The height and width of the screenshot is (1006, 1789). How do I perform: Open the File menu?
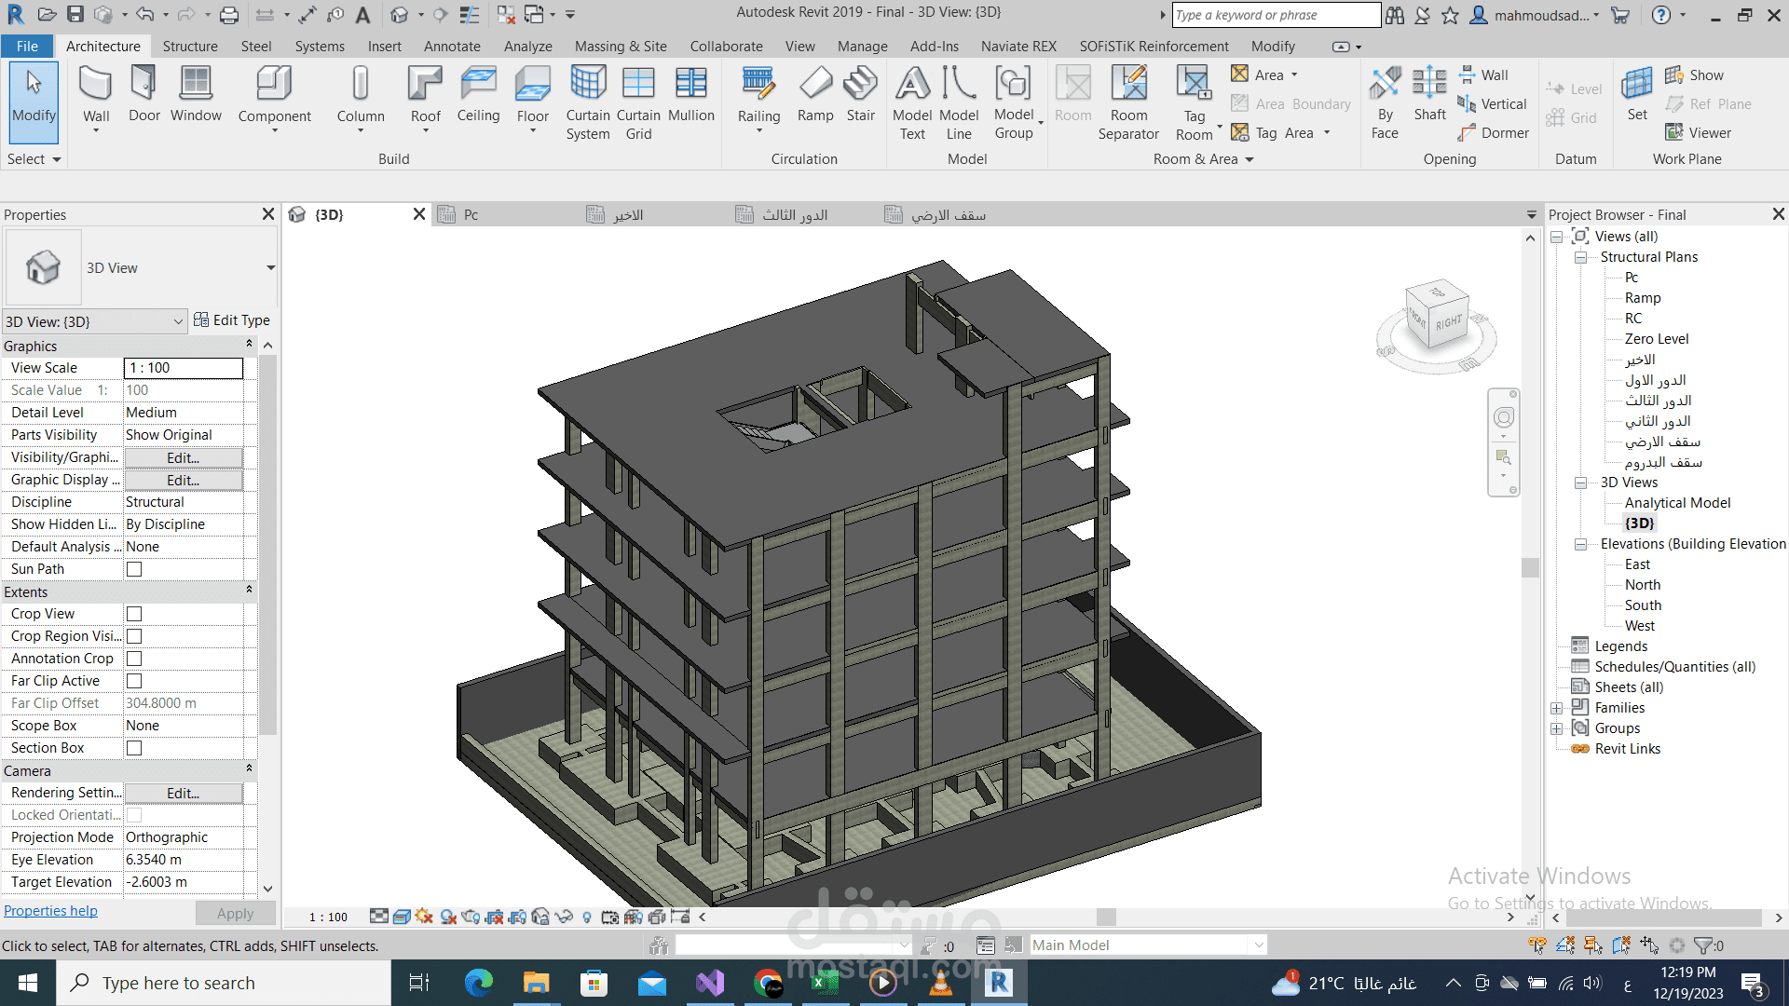click(x=27, y=47)
